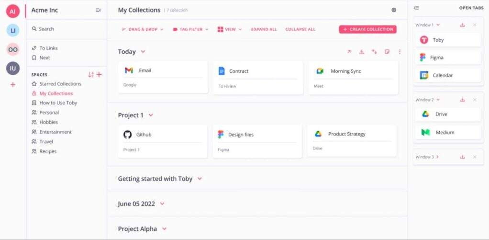489x240 pixels.
Task: Open the View dropdown menu
Action: pyautogui.click(x=229, y=29)
